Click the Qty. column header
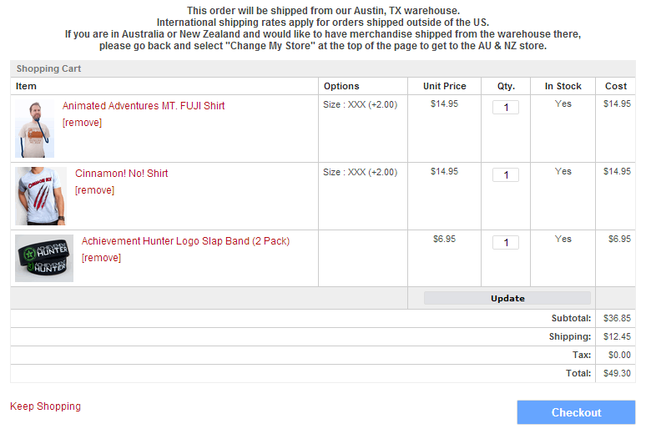Screen dimensions: 651x434 pyautogui.click(x=506, y=86)
